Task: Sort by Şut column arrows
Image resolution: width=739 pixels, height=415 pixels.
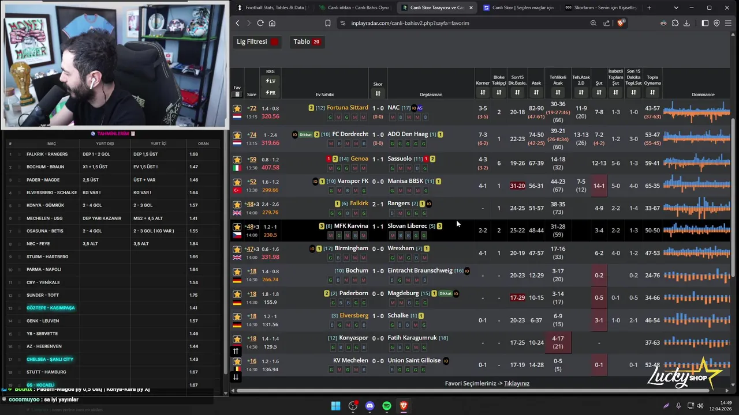Action: [x=599, y=92]
